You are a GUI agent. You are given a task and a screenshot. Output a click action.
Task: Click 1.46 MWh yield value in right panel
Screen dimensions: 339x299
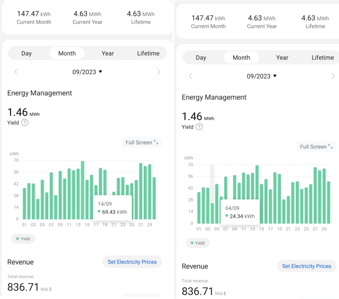click(x=198, y=117)
